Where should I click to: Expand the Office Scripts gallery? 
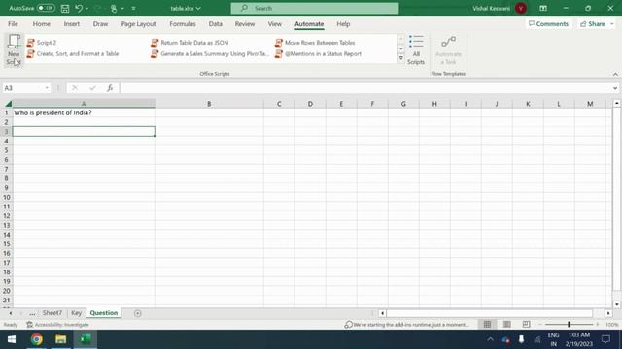tap(401, 58)
